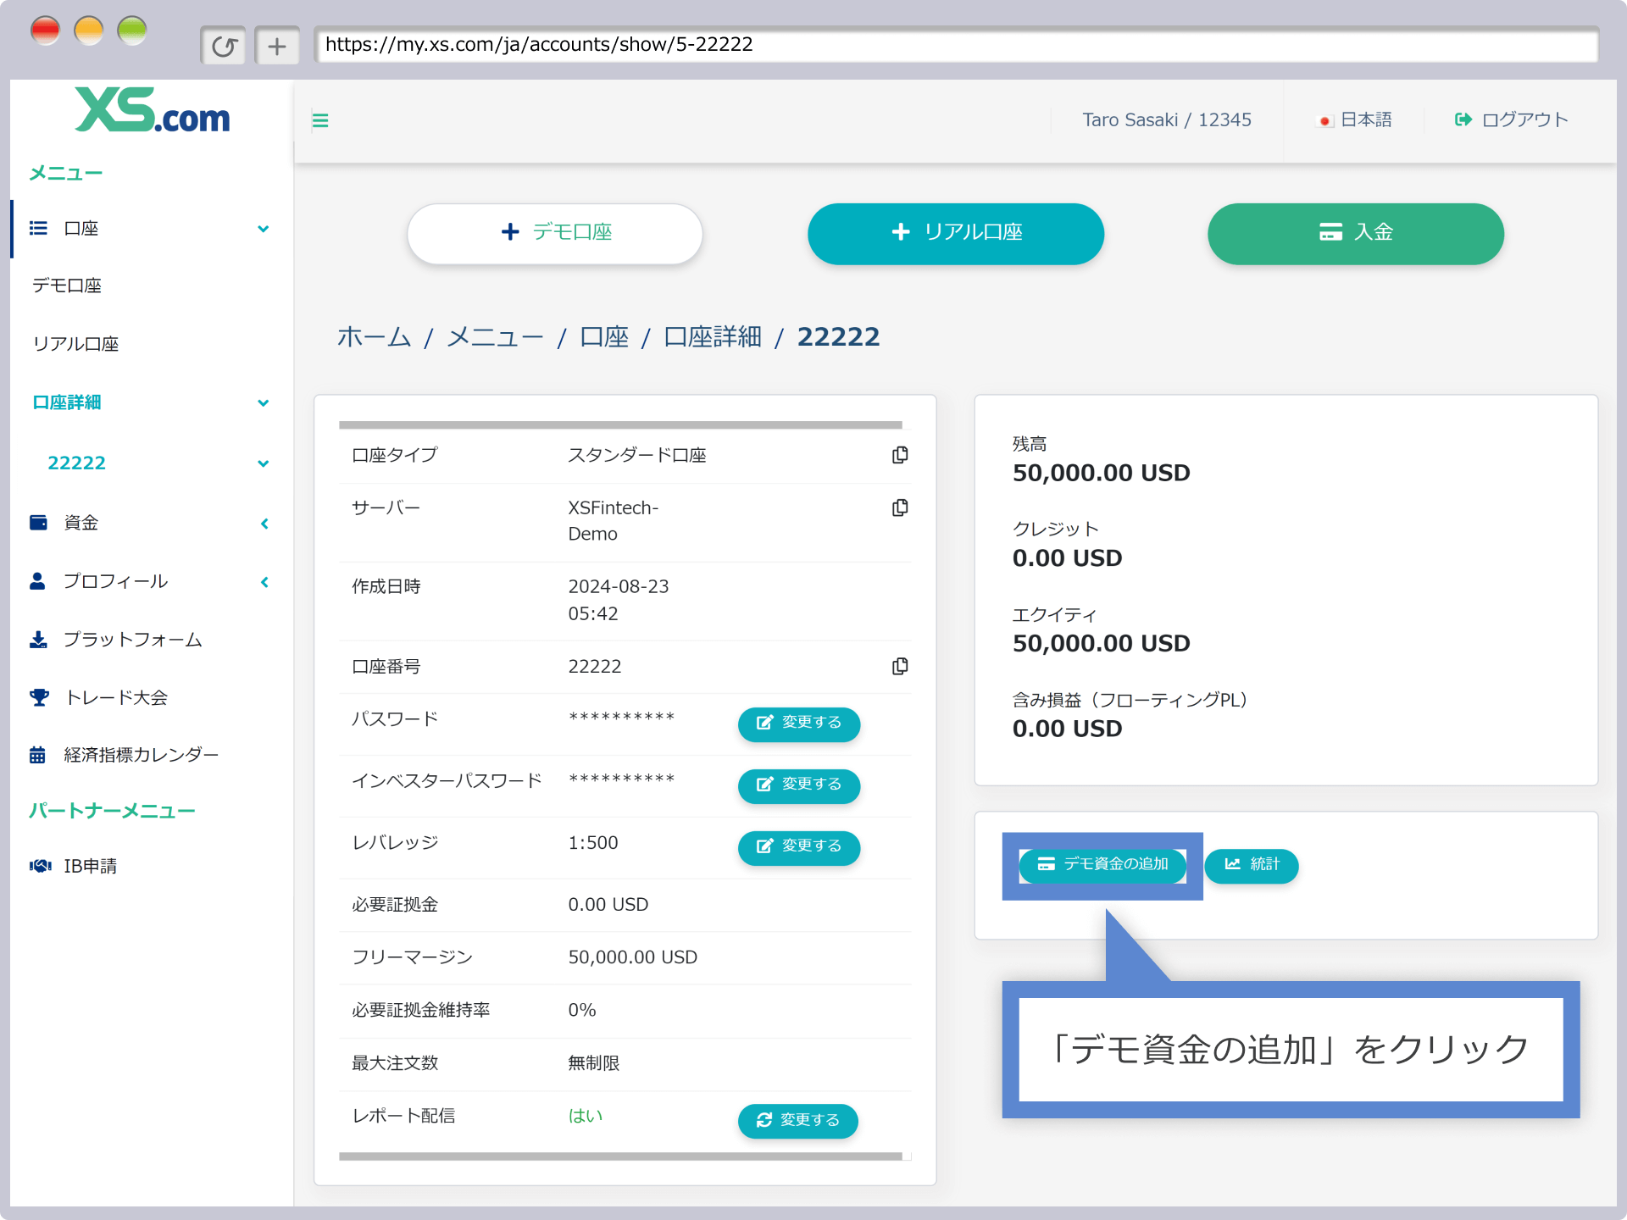Click the プロフィール person icon

point(37,581)
